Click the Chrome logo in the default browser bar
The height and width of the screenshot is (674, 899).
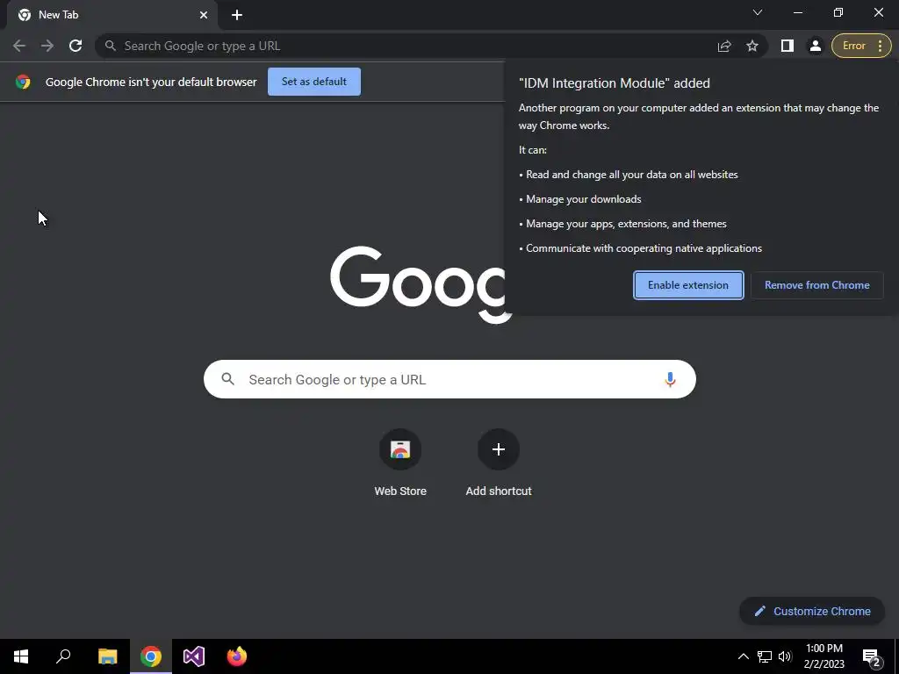23,82
